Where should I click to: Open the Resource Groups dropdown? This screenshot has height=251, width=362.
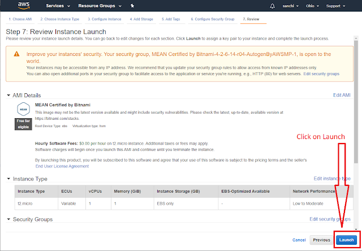click(x=100, y=6)
